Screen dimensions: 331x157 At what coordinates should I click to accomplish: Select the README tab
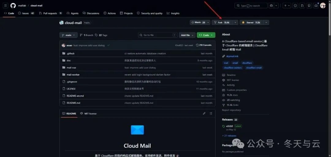(69, 113)
